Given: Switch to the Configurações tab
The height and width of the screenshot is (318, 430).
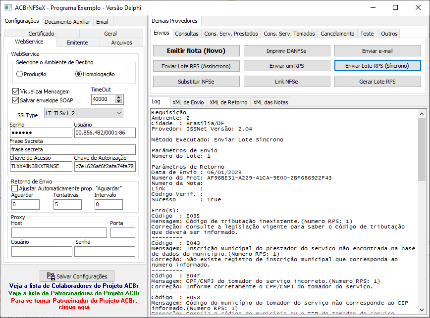Looking at the screenshot, I should coord(22,21).
